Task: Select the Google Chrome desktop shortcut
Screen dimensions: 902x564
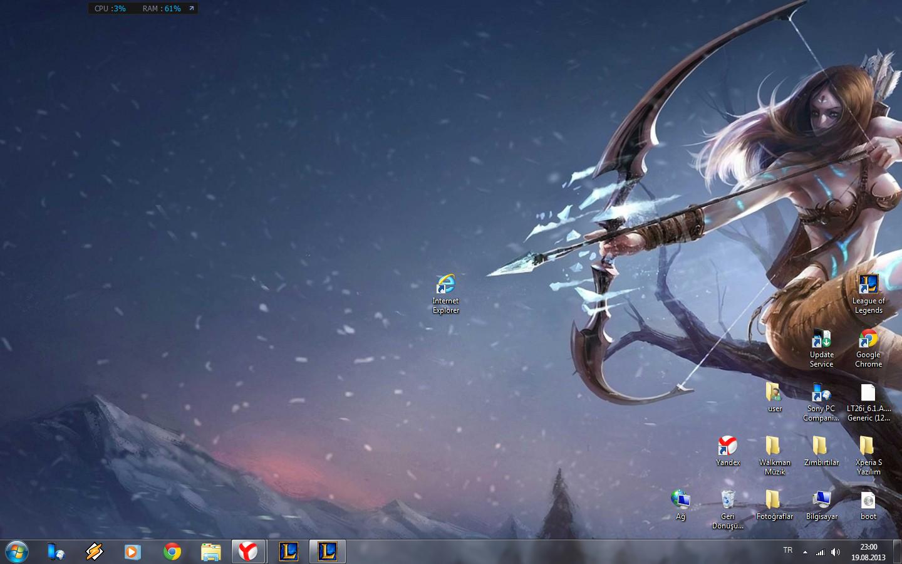Action: (868, 348)
